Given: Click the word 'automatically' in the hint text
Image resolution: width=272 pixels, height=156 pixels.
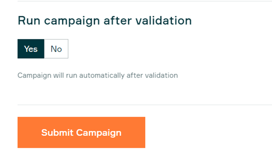Looking at the screenshot, I should [x=102, y=75].
